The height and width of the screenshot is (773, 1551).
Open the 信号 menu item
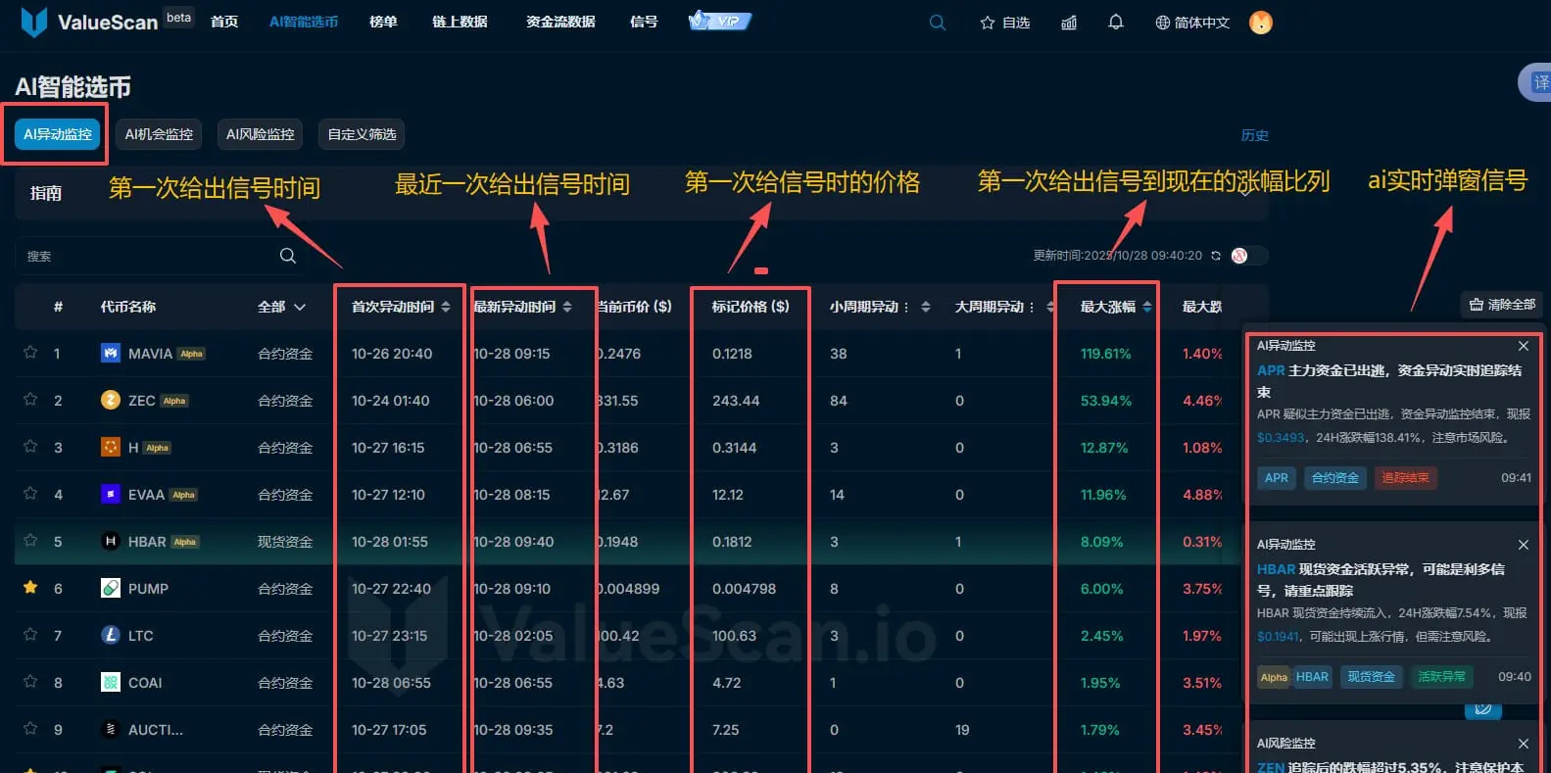644,22
